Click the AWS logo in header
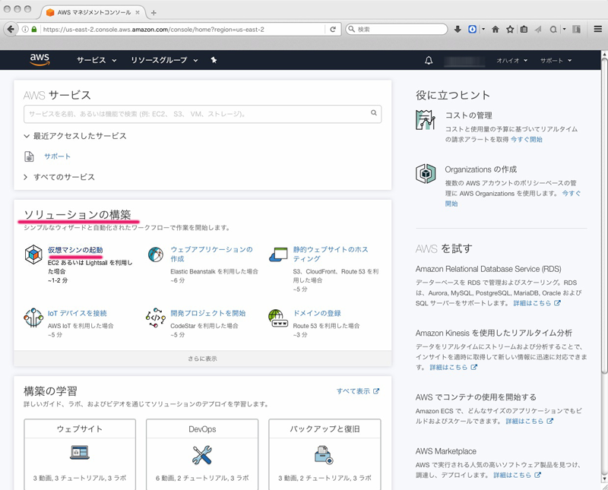The image size is (608, 490). (40, 60)
